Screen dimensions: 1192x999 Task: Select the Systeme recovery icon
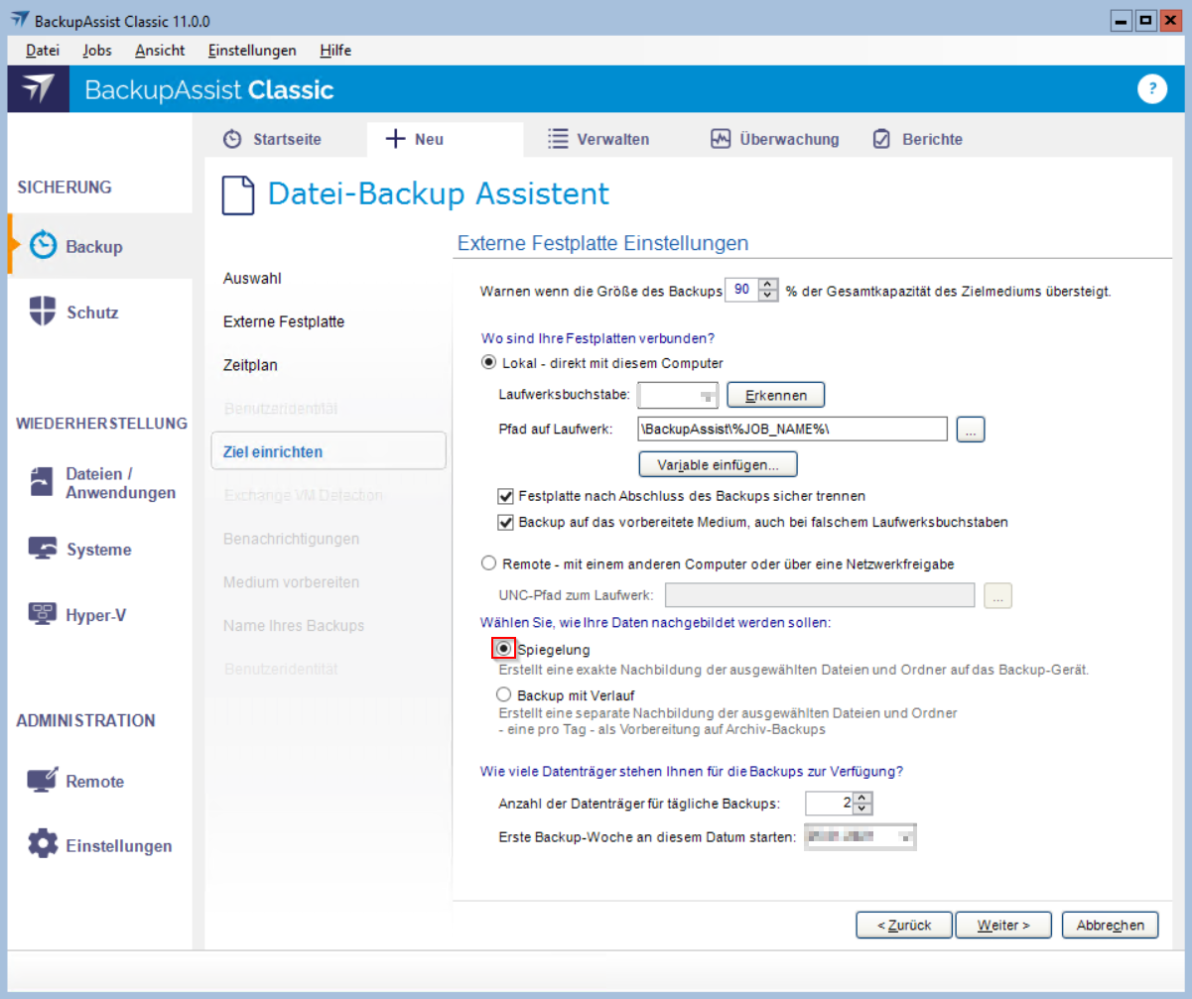43,549
